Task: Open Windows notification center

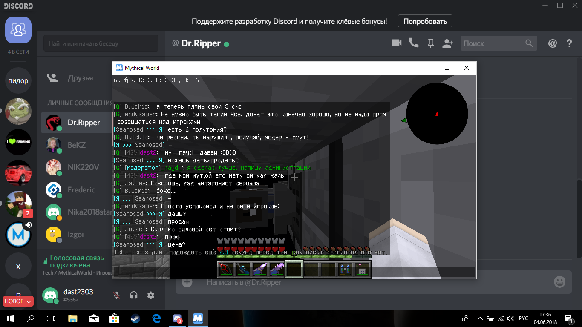Action: [x=569, y=318]
